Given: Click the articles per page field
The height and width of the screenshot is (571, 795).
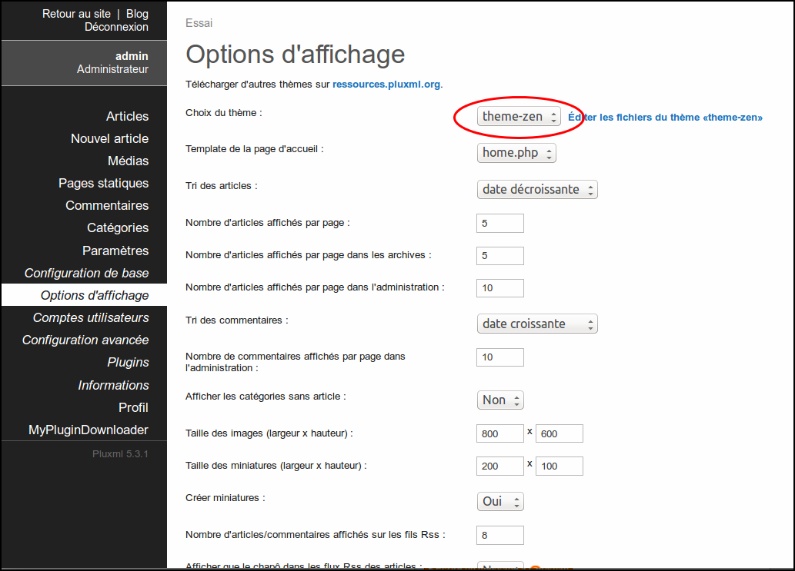Looking at the screenshot, I should [x=500, y=223].
